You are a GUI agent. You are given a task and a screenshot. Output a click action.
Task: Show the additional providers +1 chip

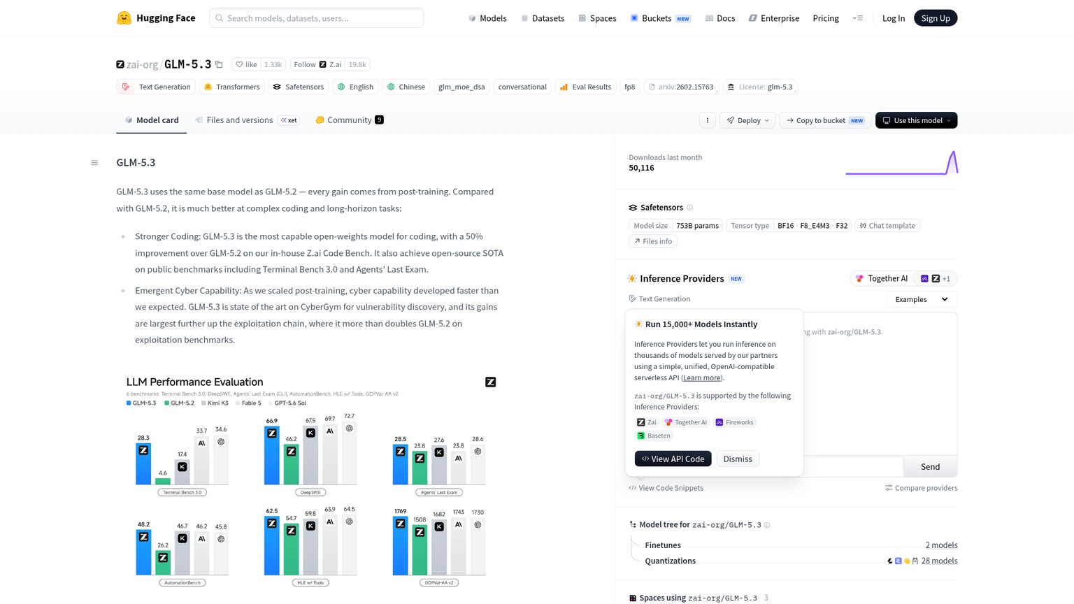coord(935,278)
